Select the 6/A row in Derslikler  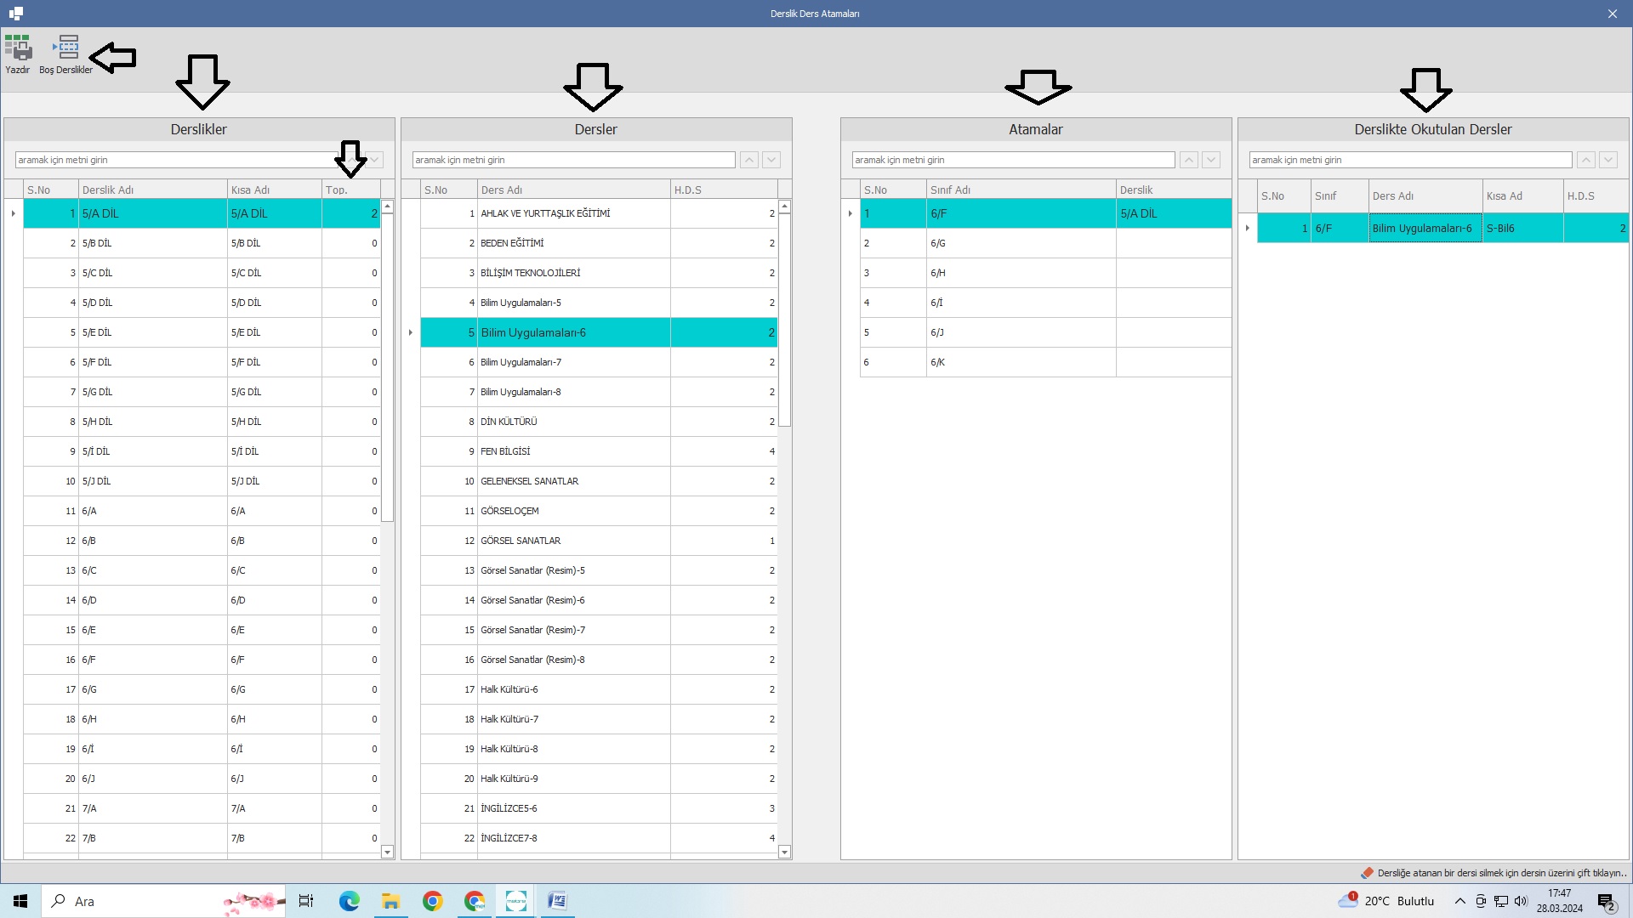click(202, 511)
